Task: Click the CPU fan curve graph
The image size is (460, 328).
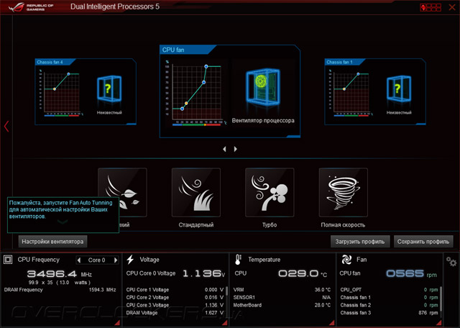Action: point(196,94)
